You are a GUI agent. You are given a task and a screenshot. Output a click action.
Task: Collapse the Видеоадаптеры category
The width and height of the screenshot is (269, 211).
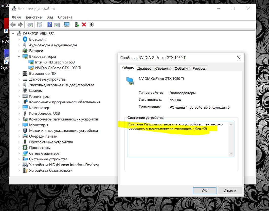(x=19, y=56)
